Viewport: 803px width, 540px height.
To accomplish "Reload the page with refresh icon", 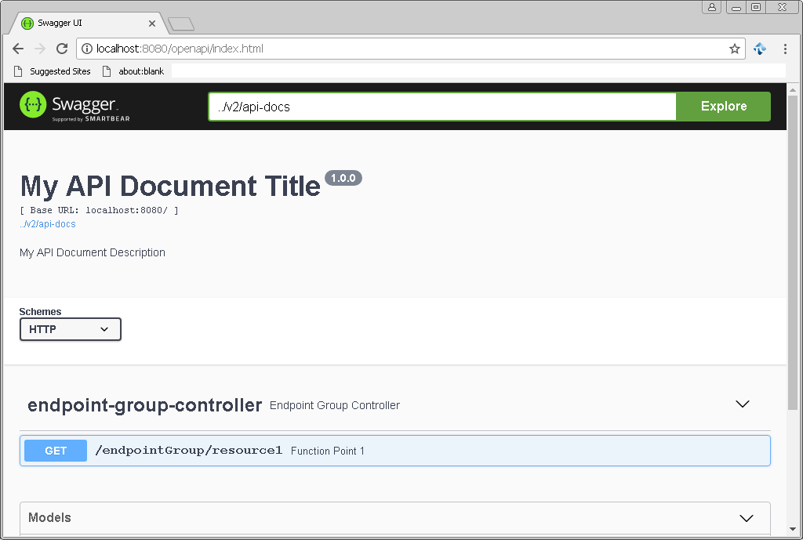I will (x=62, y=49).
